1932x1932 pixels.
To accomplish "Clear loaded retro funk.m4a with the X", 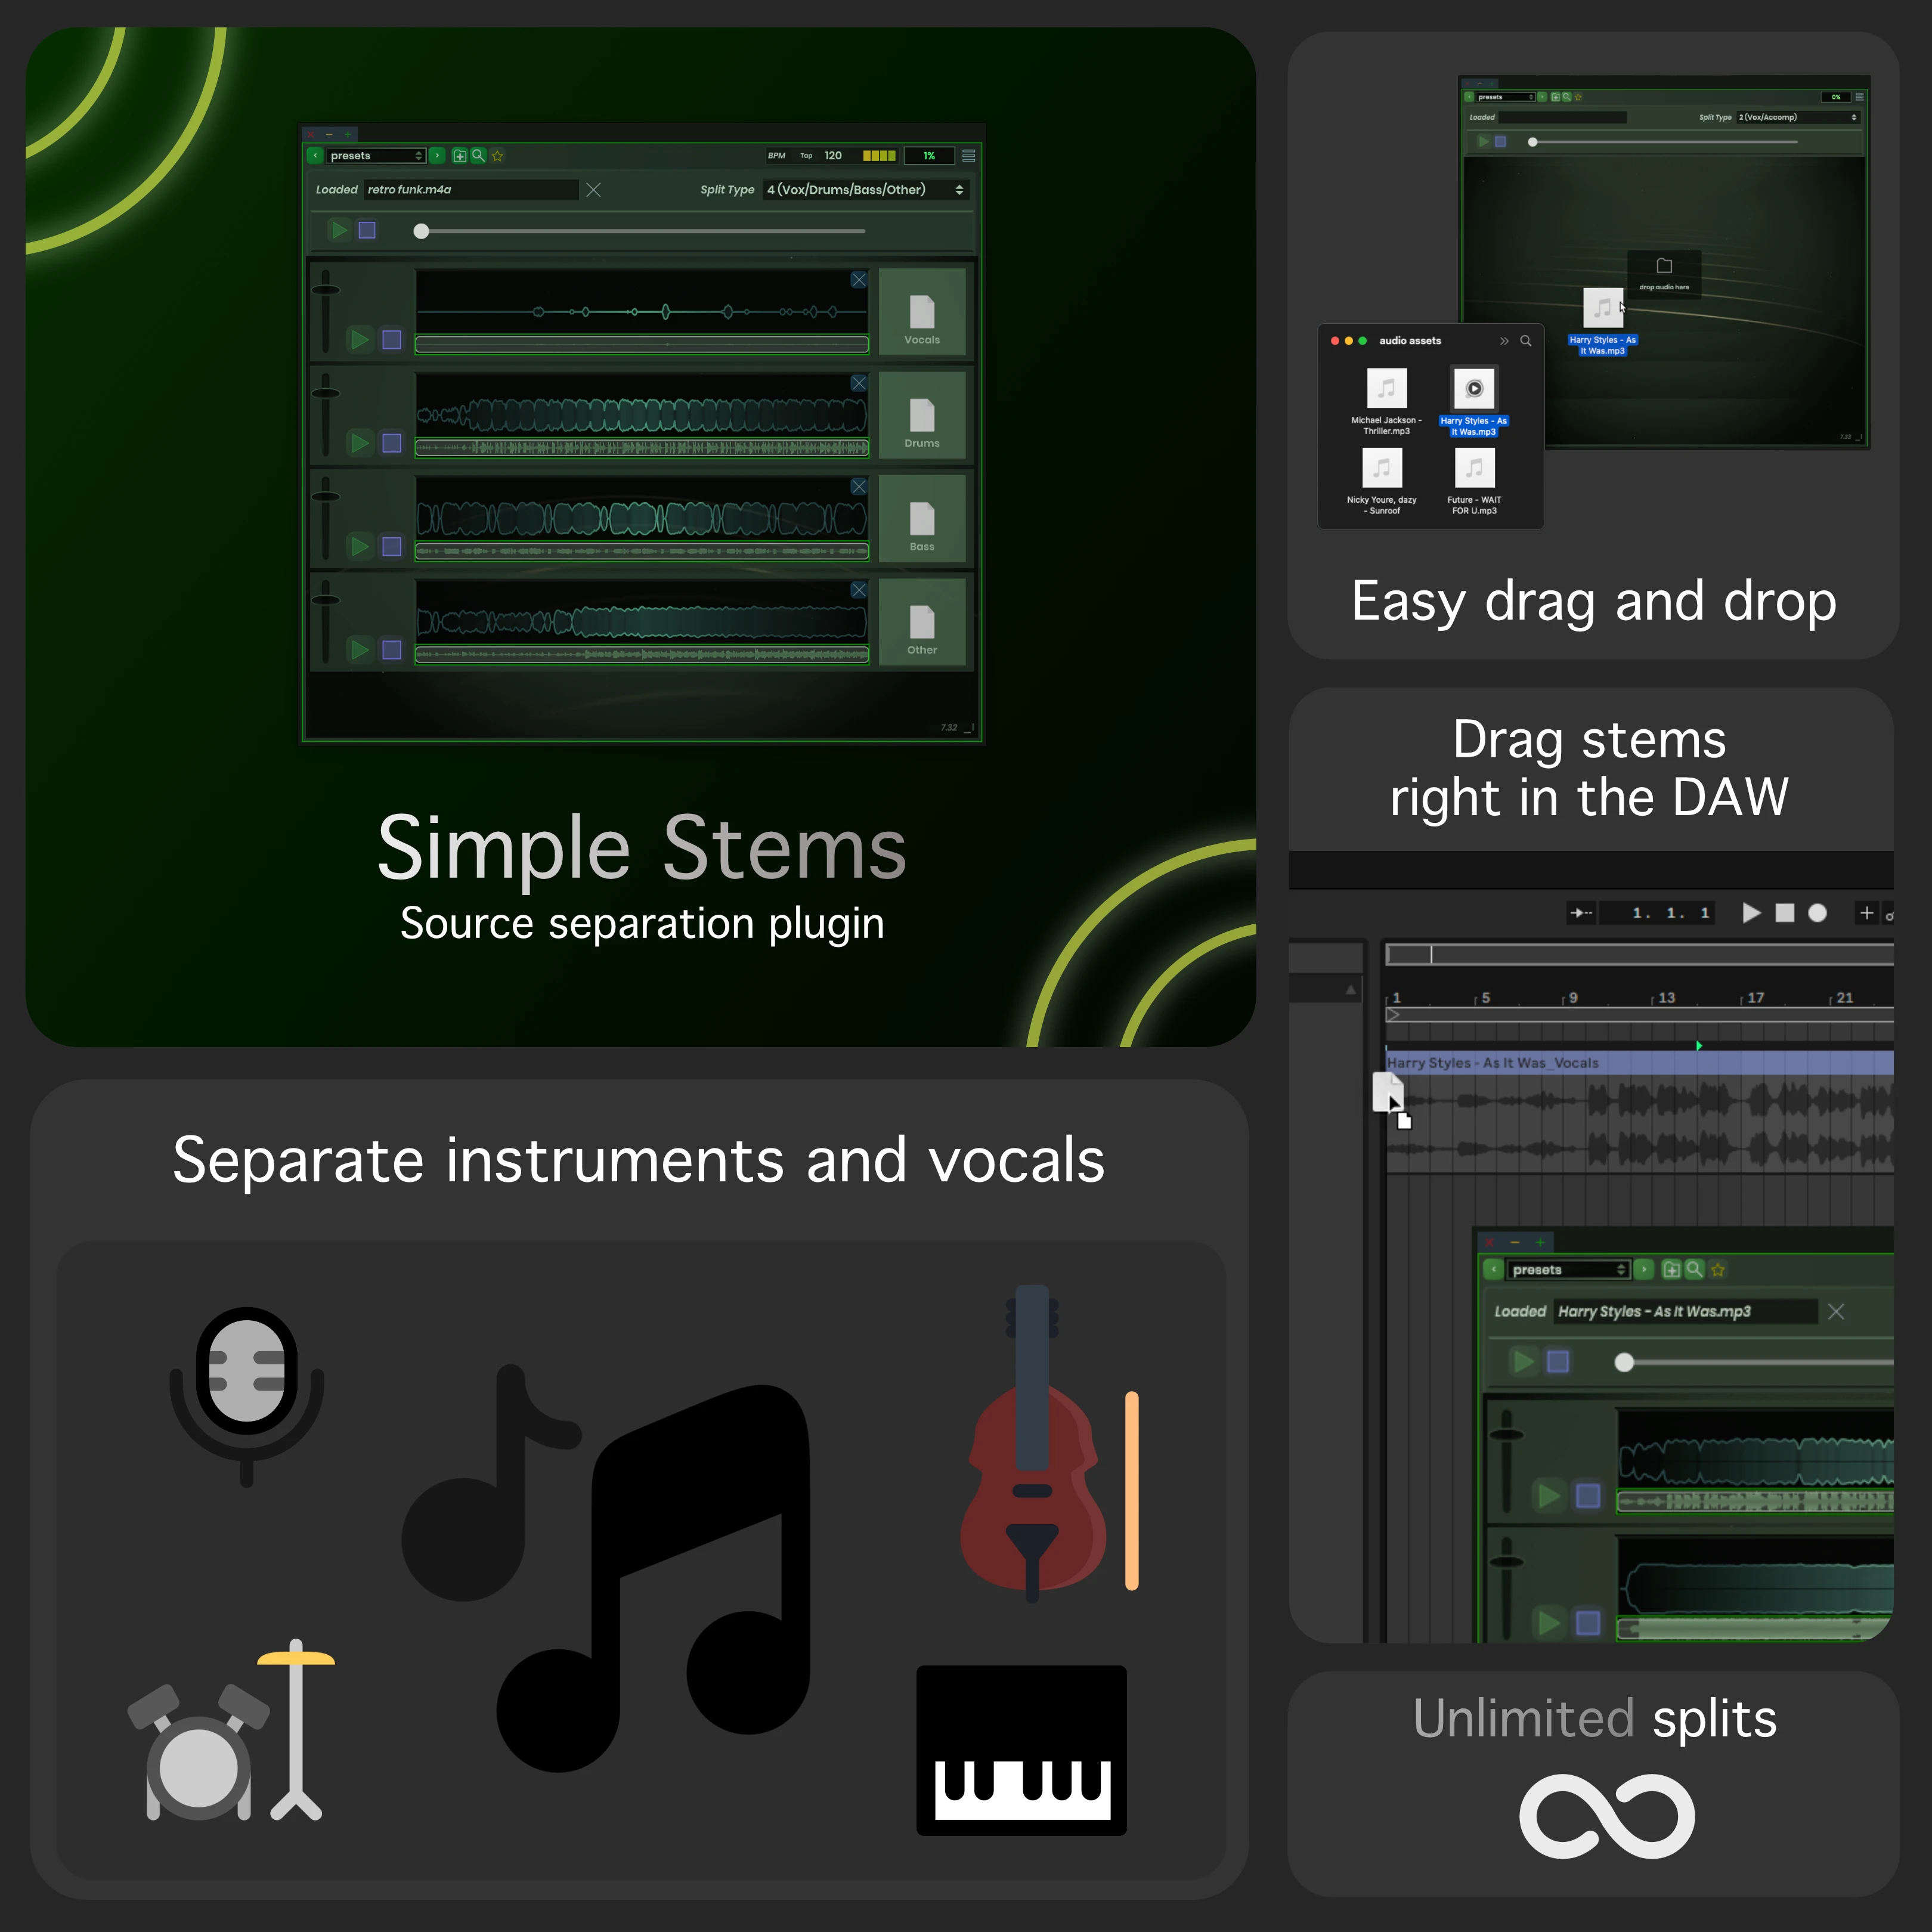I will pos(593,190).
